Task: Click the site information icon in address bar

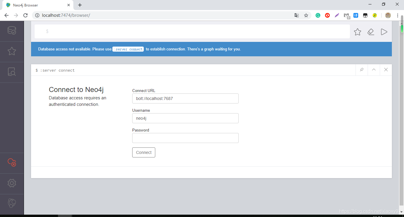Action: (x=38, y=15)
